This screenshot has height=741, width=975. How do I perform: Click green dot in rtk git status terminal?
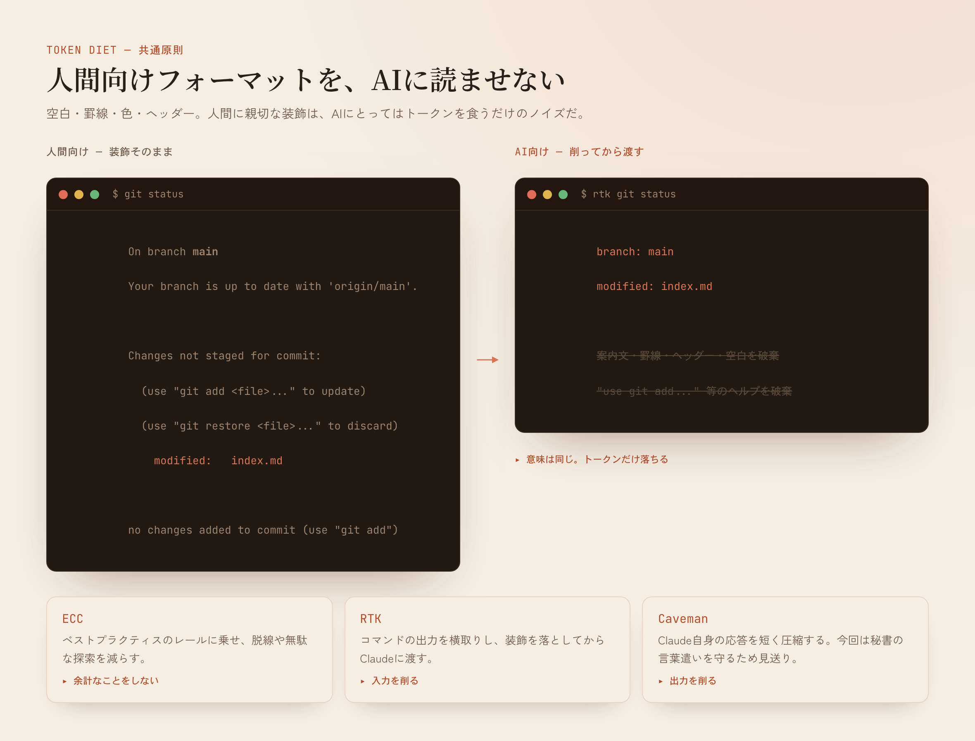[x=563, y=195]
